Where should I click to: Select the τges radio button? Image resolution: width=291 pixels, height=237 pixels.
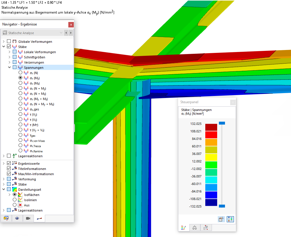21,135
